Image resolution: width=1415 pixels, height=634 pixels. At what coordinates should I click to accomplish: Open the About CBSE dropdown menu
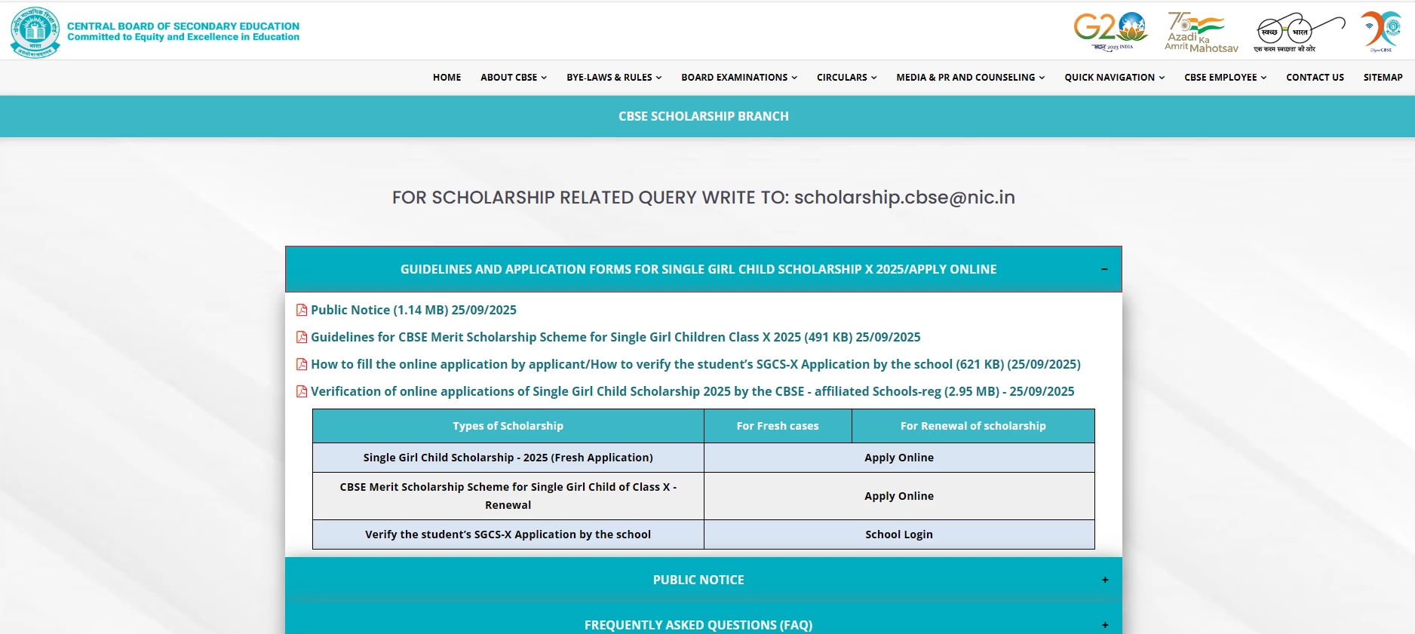coord(514,78)
